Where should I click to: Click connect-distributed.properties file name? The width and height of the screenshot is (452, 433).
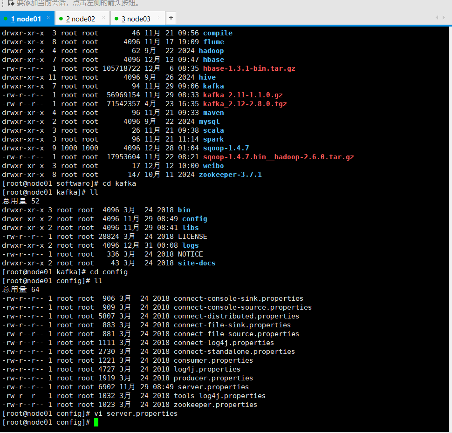click(236, 316)
